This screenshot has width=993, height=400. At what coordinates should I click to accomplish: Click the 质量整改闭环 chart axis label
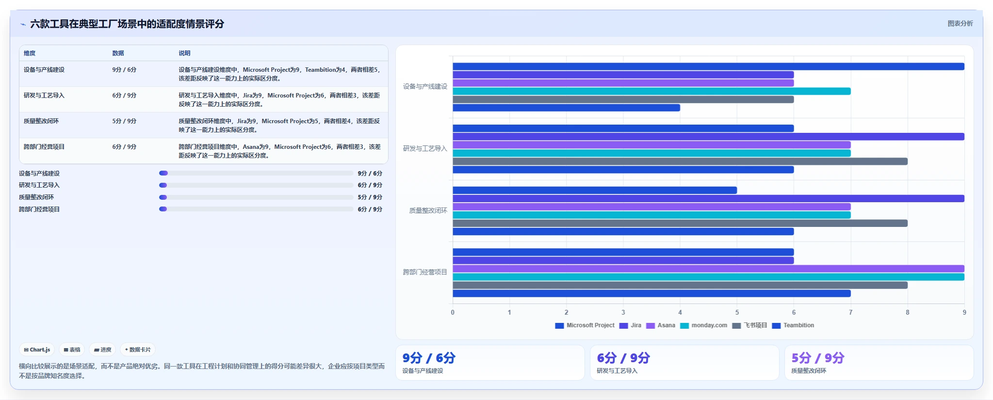click(x=428, y=211)
